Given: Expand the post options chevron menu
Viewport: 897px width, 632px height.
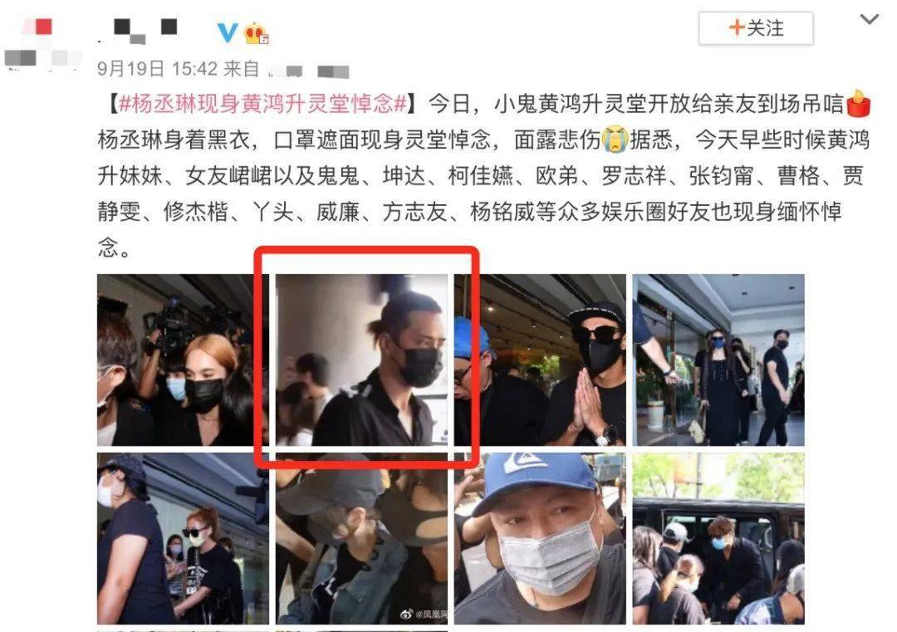Looking at the screenshot, I should [869, 20].
